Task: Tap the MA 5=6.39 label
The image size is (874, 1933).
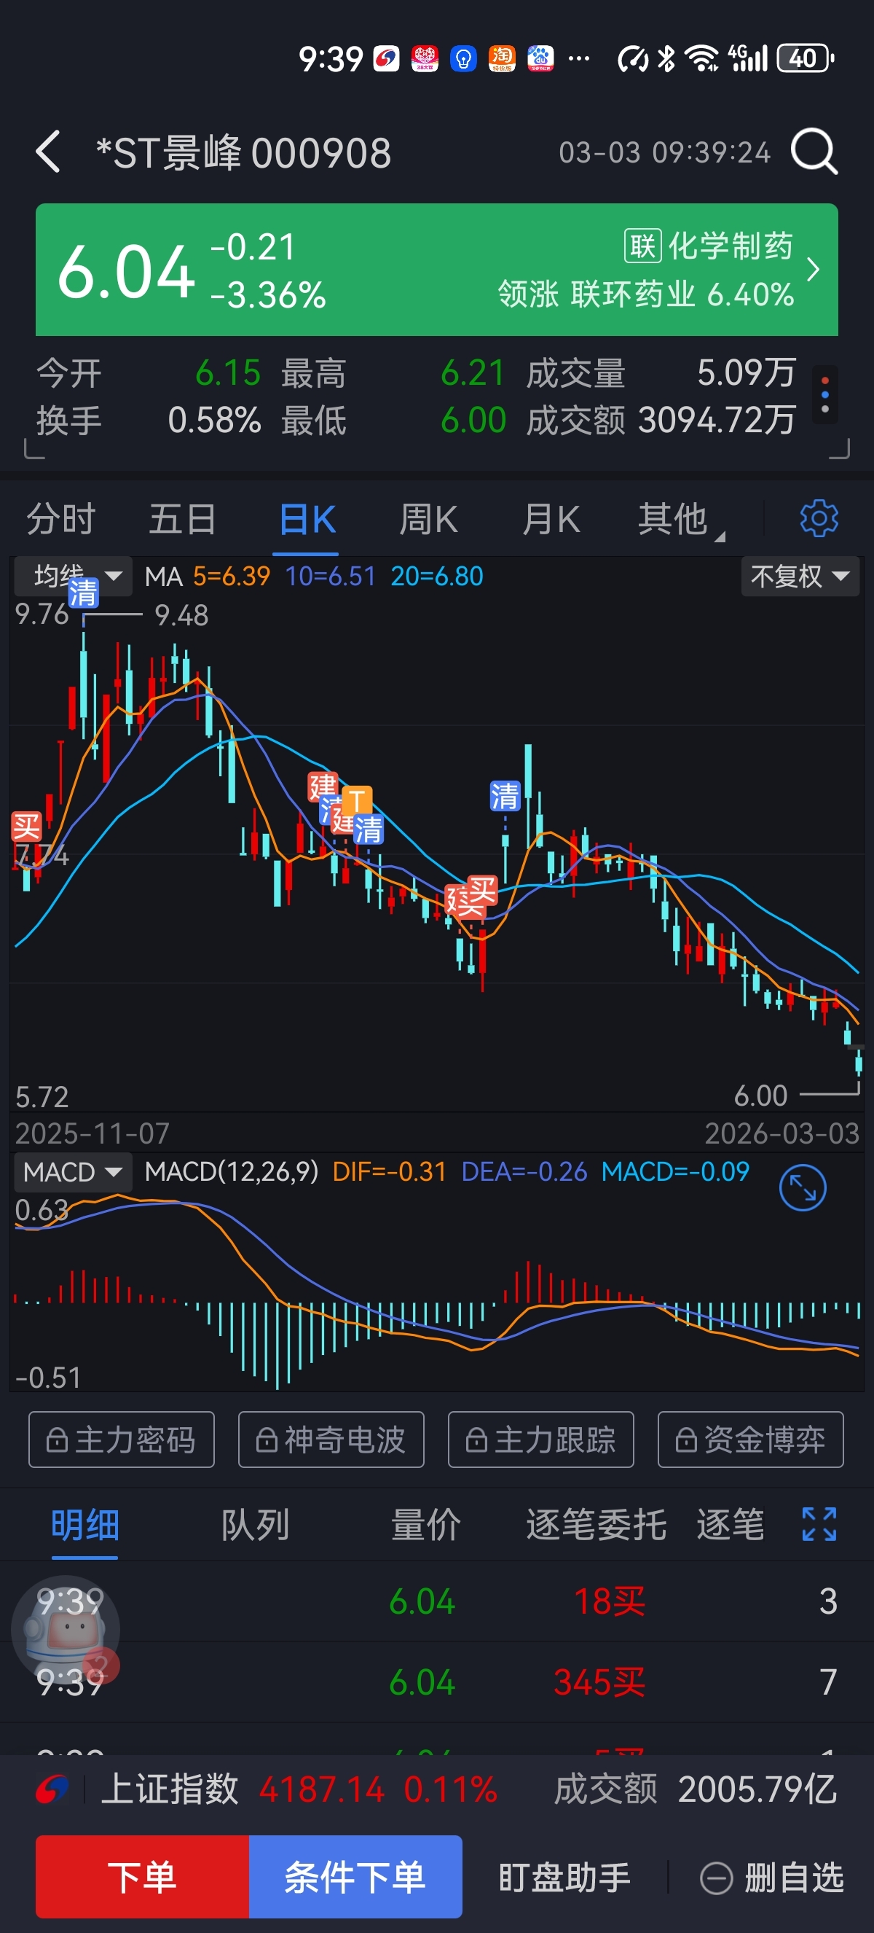Action: tap(207, 577)
